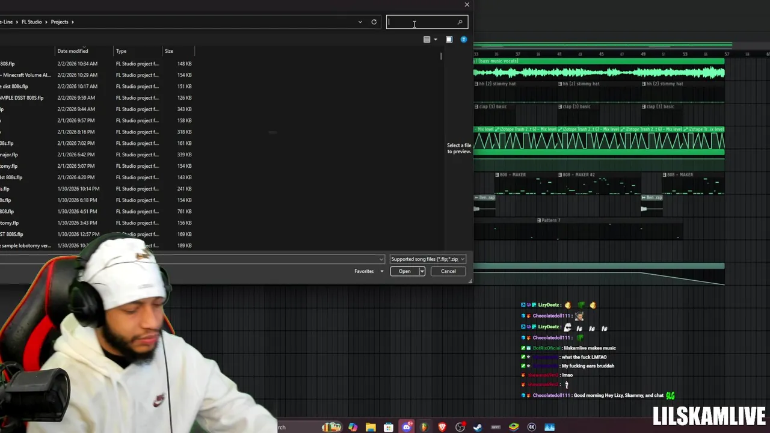Screen dimensions: 770x433
Task: Select AMPLE DSST 808S.flp file
Action: tap(96, 98)
